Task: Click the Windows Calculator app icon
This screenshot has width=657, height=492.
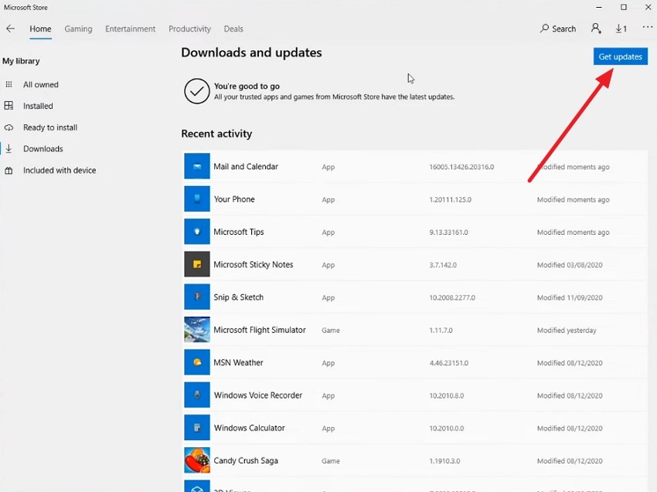Action: 197,428
